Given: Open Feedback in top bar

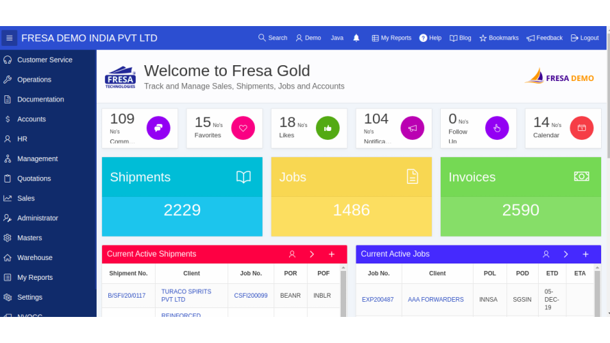Looking at the screenshot, I should point(544,38).
